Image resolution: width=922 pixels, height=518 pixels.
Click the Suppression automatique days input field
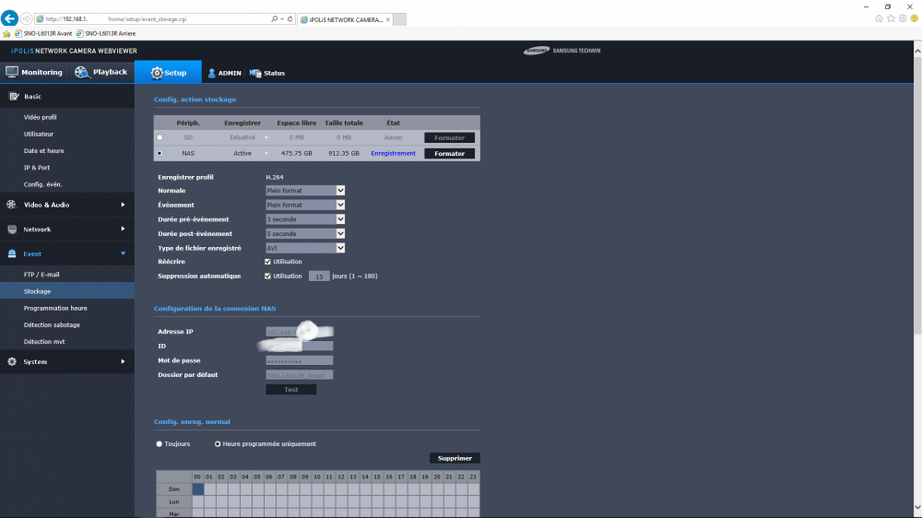(x=319, y=276)
